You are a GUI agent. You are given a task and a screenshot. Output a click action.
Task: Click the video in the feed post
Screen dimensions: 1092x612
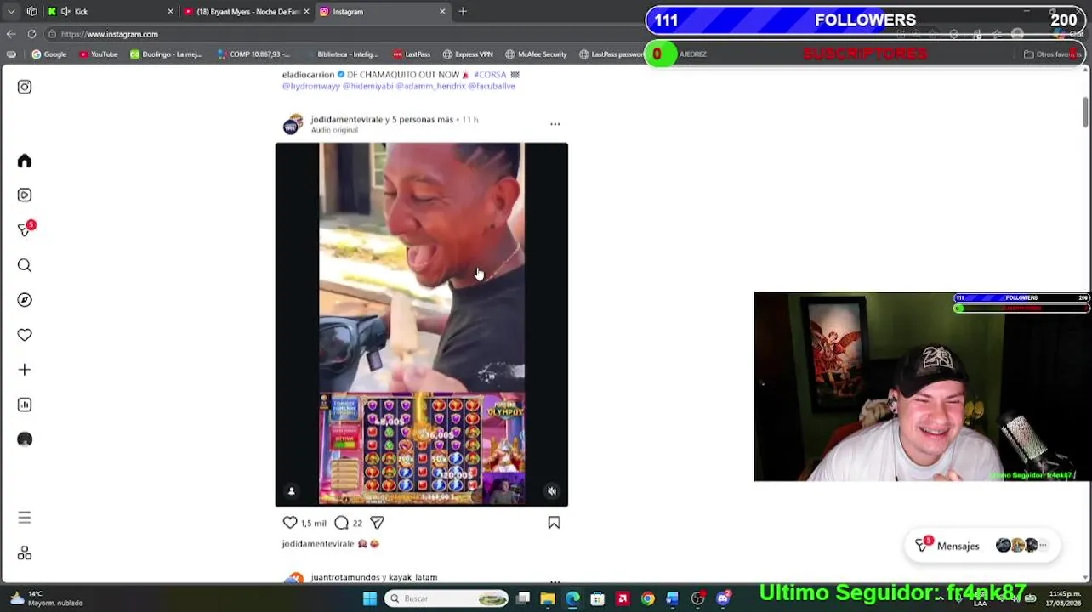point(421,324)
